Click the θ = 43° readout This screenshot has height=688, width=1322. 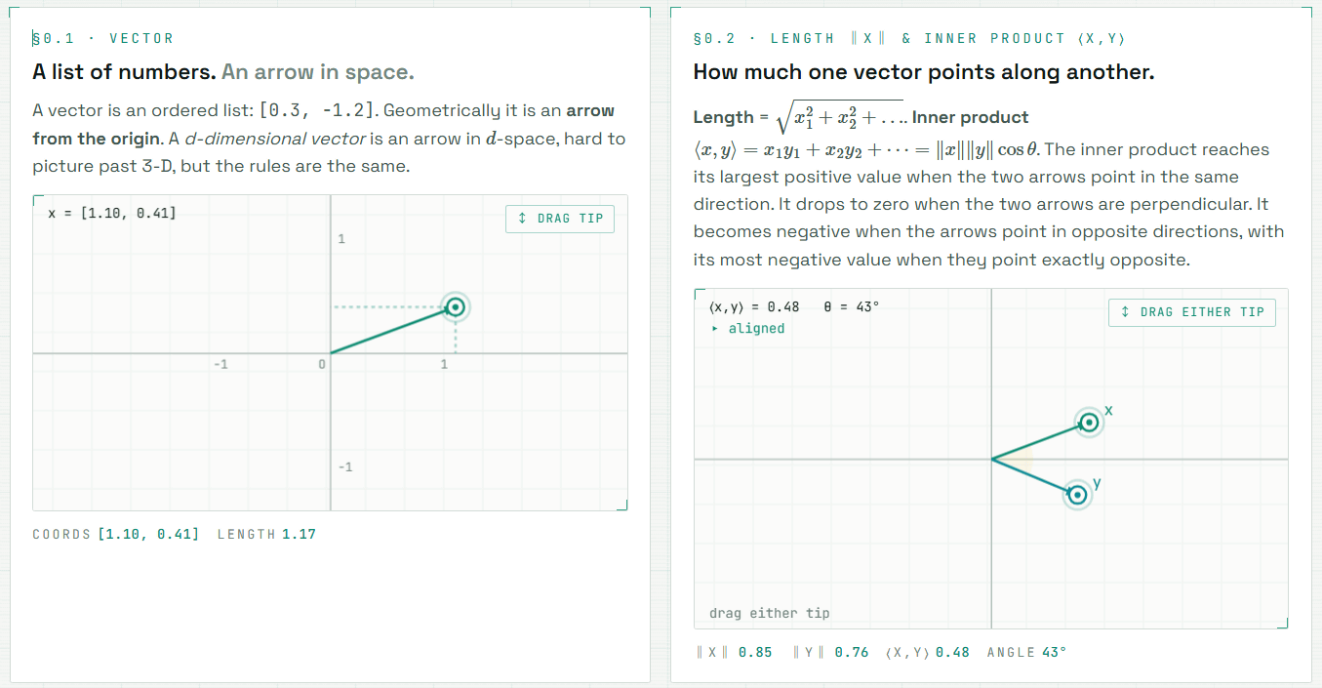tap(852, 306)
